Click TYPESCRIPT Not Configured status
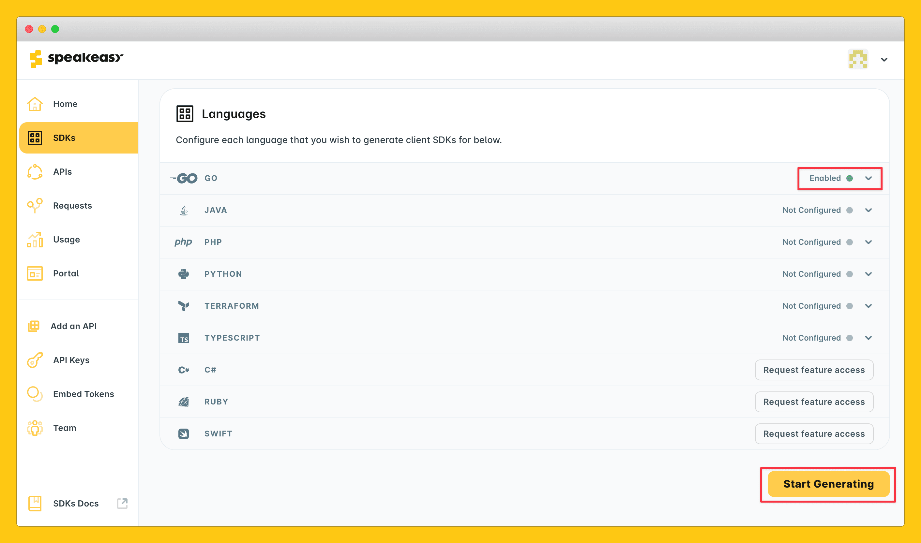Image resolution: width=921 pixels, height=543 pixels. tap(811, 338)
